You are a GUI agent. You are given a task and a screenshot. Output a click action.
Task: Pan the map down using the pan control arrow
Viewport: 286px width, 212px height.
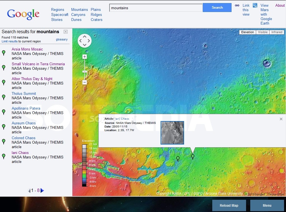coord(85,45)
